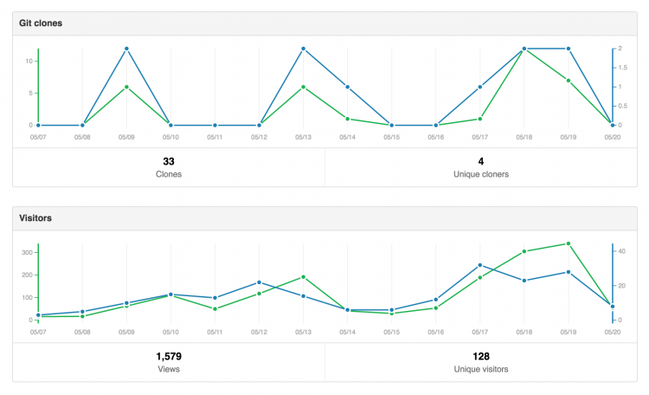Click '05/10' date label under Visitors chart
This screenshot has height=395, width=649.
170,332
